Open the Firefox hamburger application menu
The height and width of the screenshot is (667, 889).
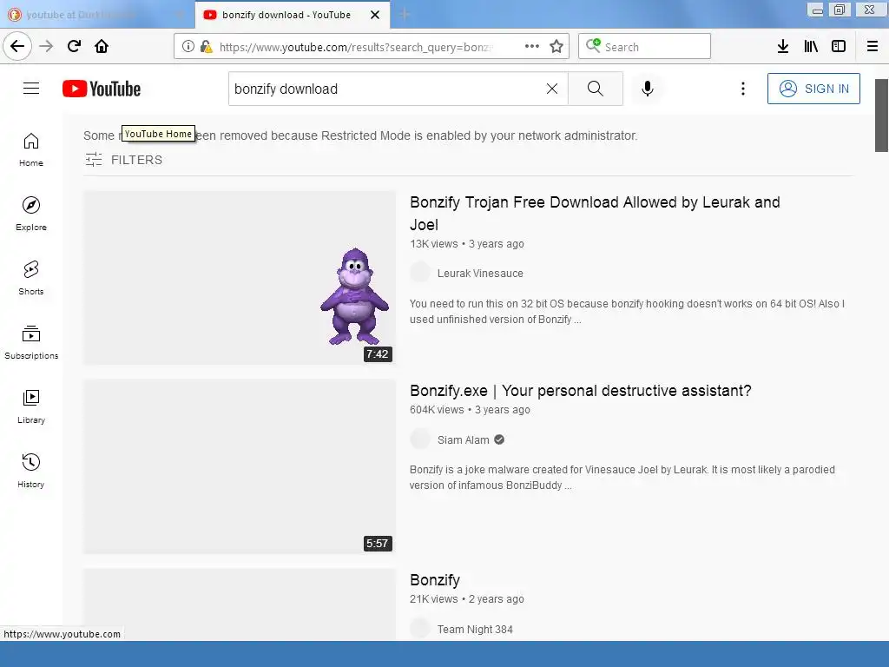coord(873,47)
